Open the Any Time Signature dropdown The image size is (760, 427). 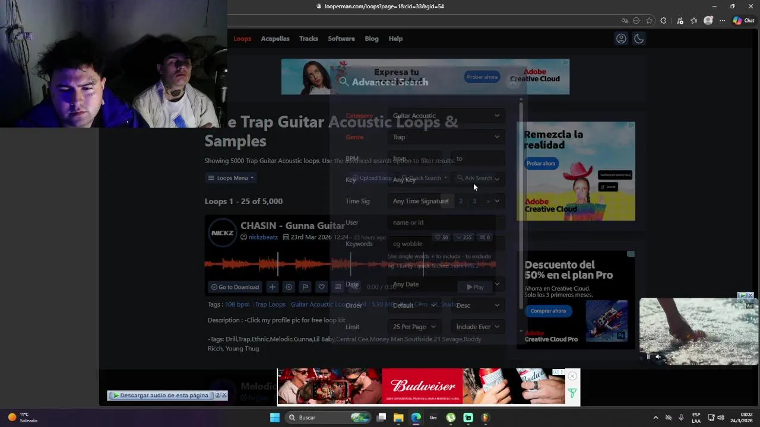point(446,201)
